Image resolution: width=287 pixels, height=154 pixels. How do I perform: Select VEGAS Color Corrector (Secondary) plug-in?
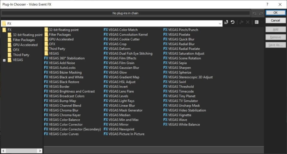[x=72, y=129]
